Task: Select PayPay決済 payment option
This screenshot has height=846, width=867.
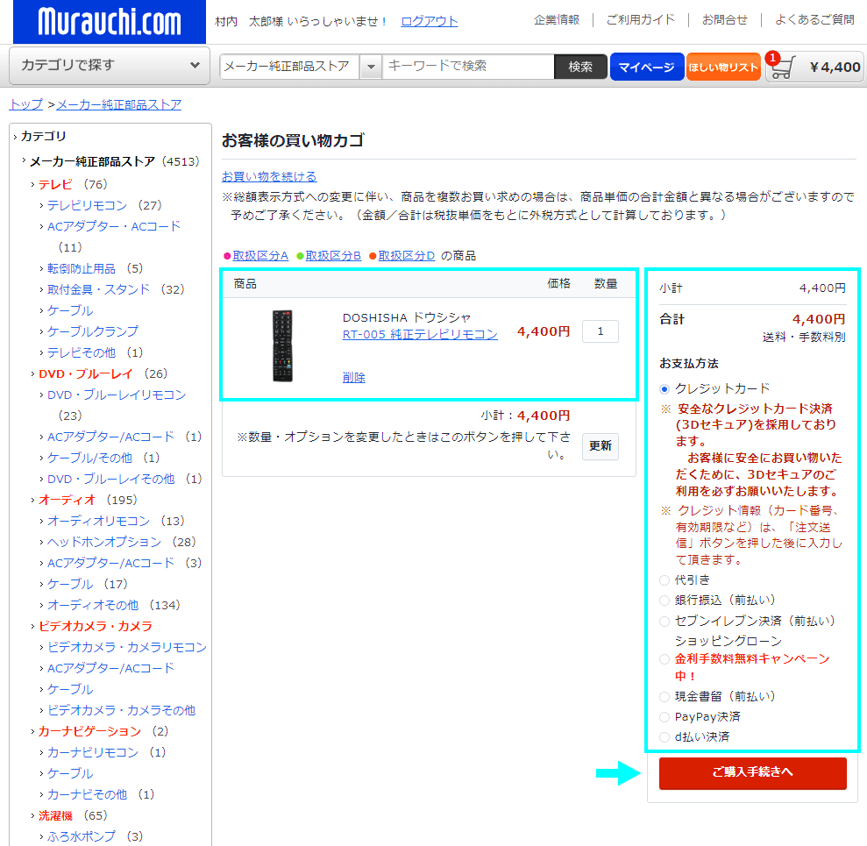Action: pyautogui.click(x=664, y=717)
